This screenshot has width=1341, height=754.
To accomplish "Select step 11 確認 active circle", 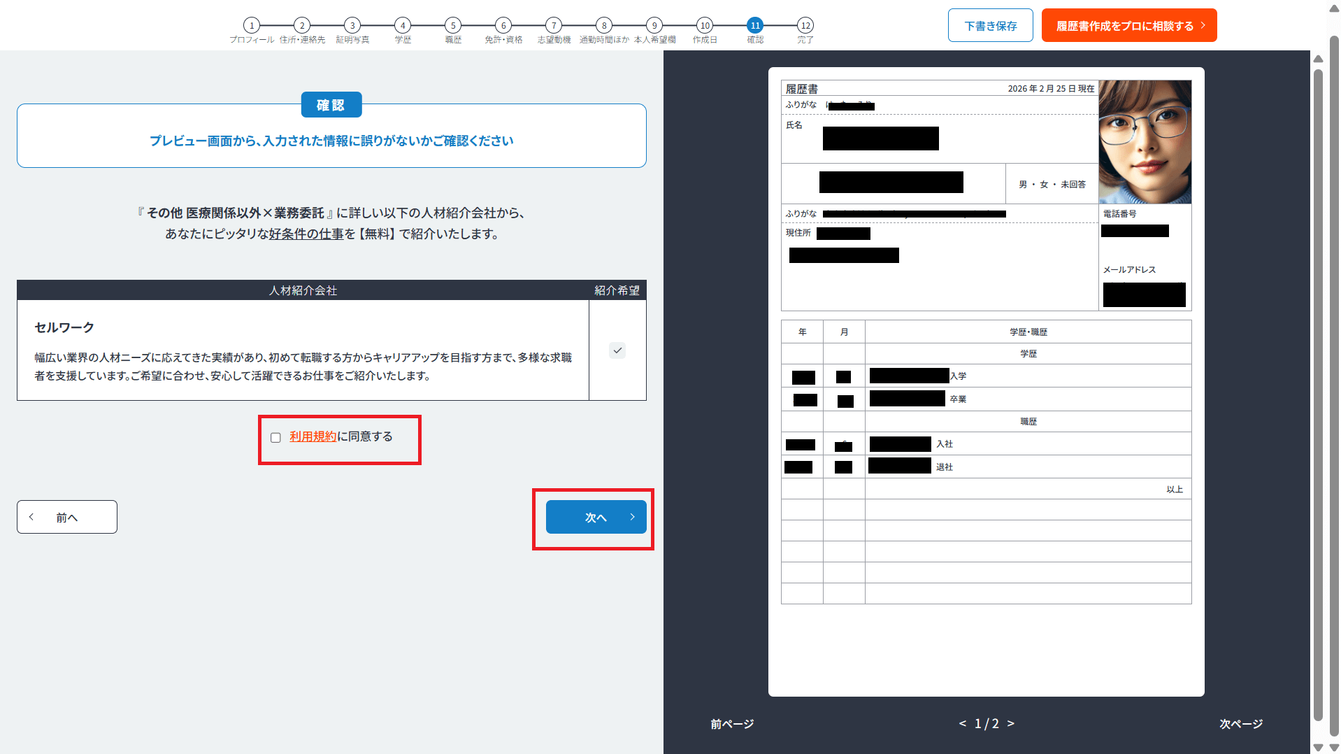I will [755, 26].
